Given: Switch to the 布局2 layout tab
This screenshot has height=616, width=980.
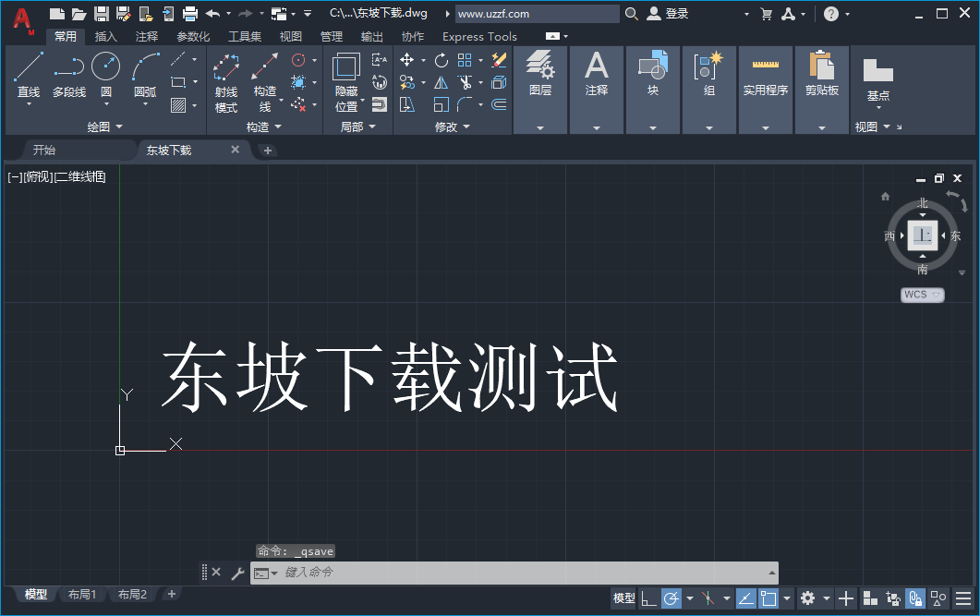Looking at the screenshot, I should pyautogui.click(x=132, y=594).
